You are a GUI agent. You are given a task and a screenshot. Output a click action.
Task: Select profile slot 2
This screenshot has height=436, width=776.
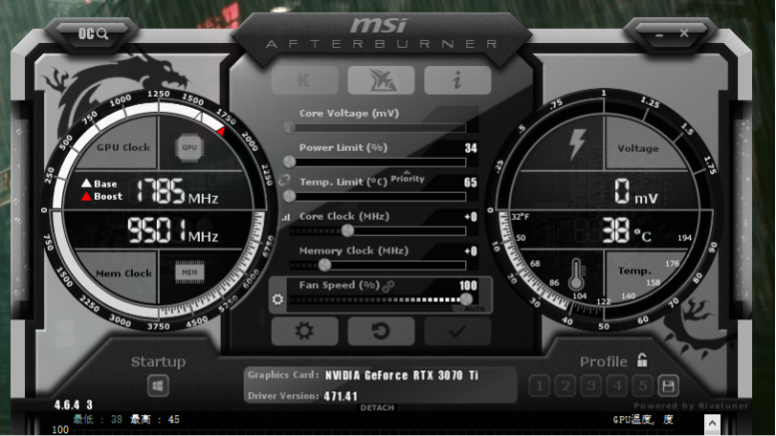pyautogui.click(x=565, y=386)
